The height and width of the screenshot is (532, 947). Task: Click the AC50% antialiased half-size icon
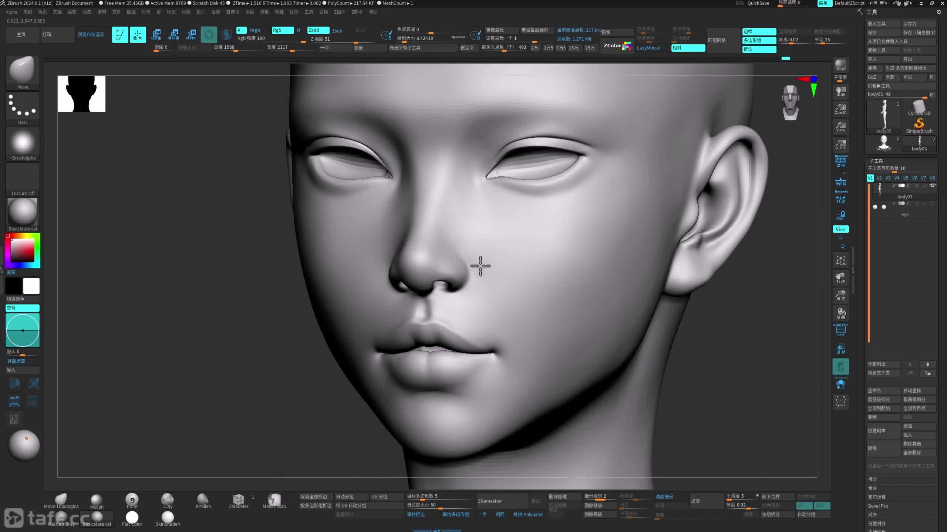tap(840, 144)
